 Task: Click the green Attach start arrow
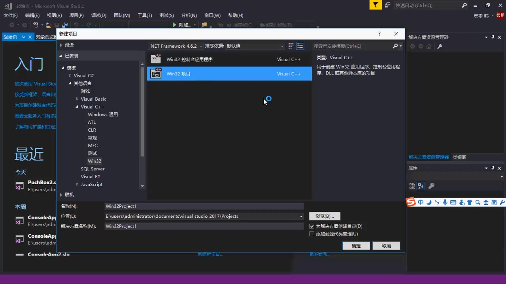tap(175, 25)
